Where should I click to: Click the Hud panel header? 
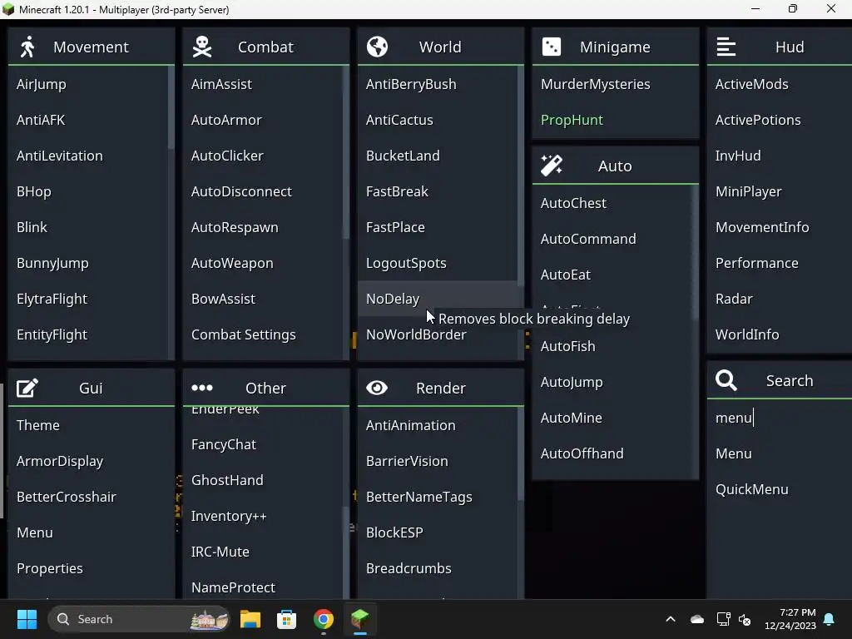click(x=779, y=47)
